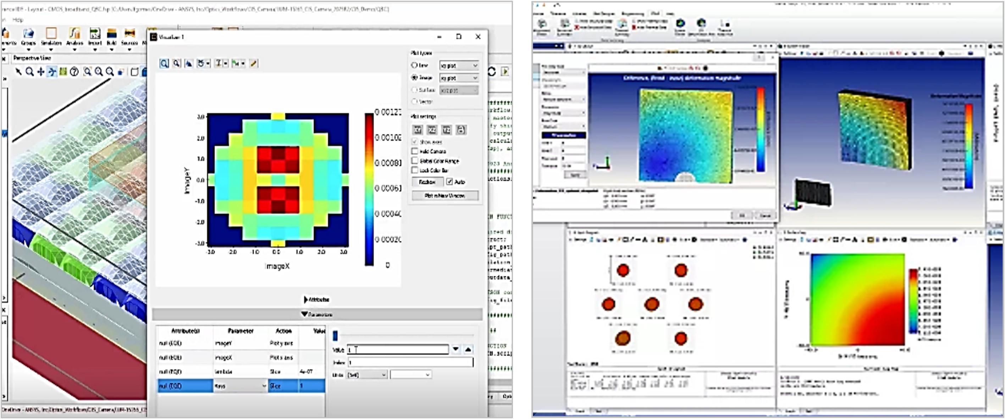This screenshot has height=419, width=1005.
Task: Enable the Global Color Range checkbox
Action: coord(415,161)
